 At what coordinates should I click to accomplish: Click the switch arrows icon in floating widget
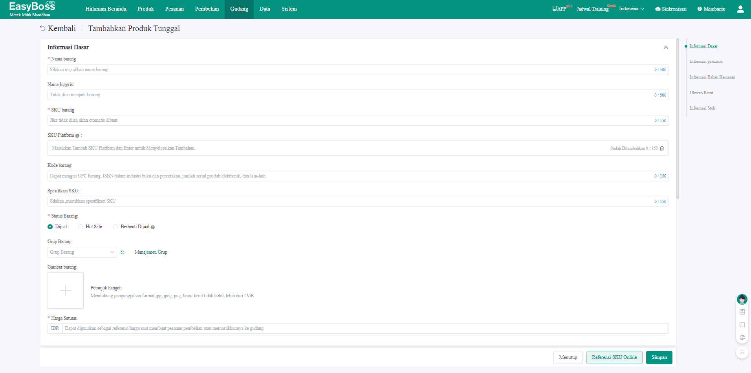coord(742,337)
